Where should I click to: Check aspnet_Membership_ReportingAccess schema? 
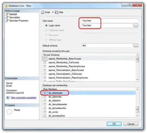click(x=45, y=66)
